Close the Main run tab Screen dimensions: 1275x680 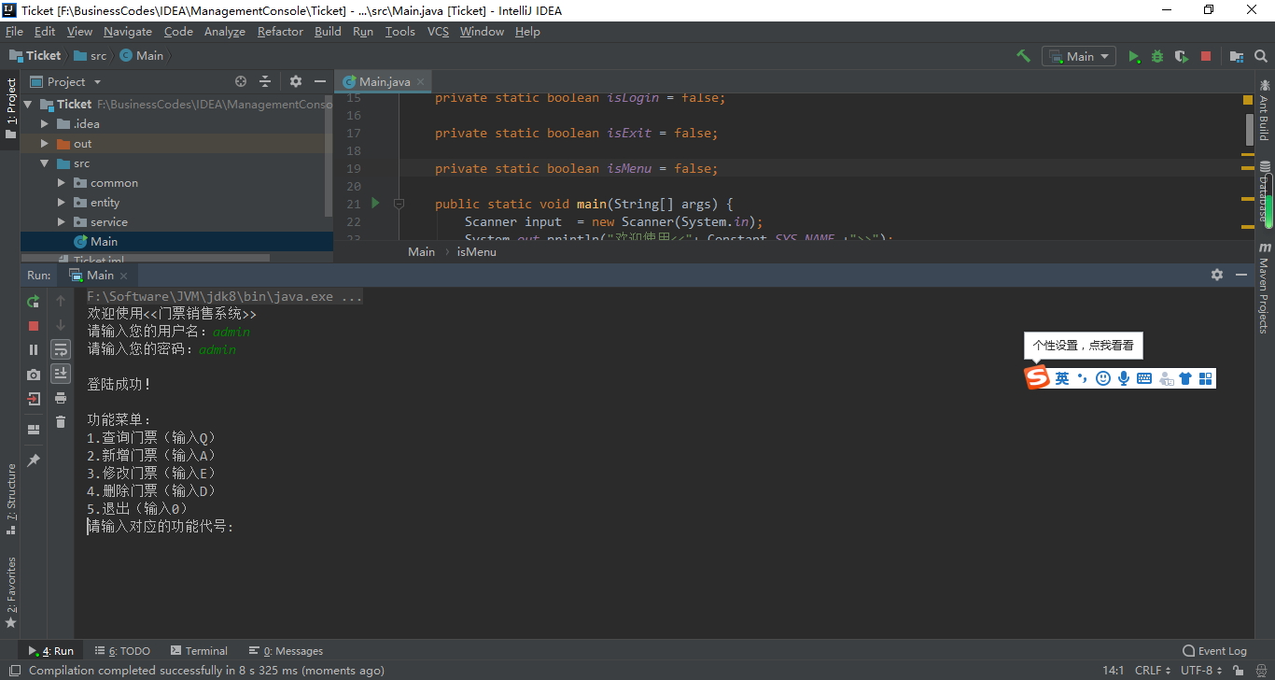pos(124,276)
